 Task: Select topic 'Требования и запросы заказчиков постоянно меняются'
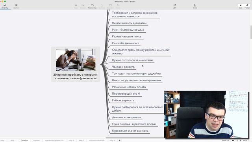point(135,15)
